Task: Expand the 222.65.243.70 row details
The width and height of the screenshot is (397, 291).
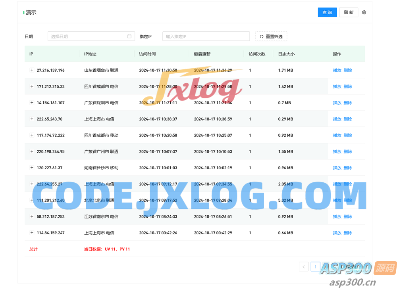Action: coord(32,119)
